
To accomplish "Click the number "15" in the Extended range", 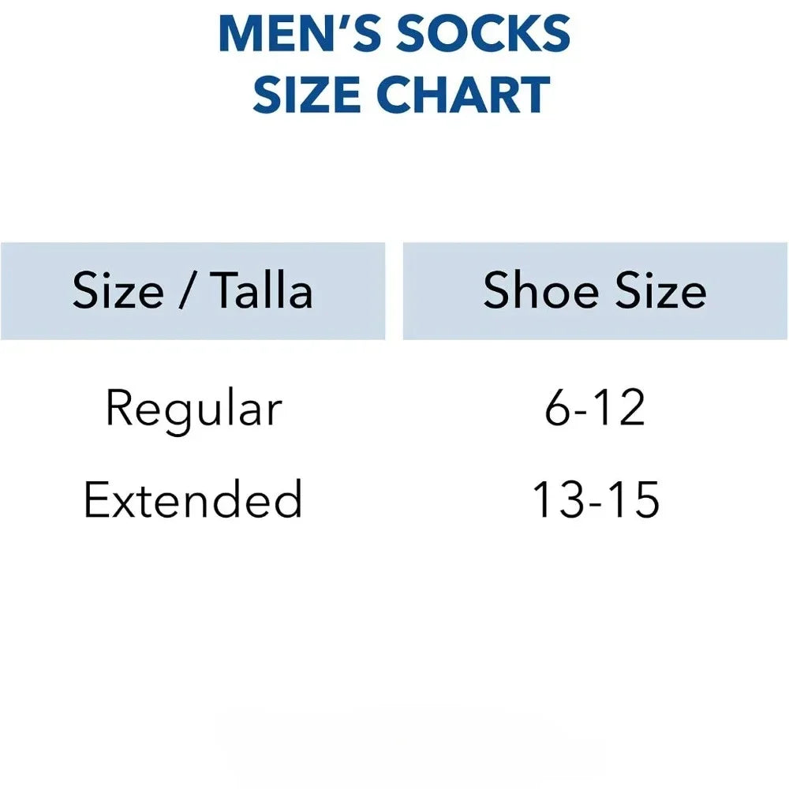I will 634,499.
